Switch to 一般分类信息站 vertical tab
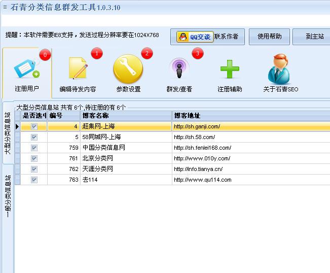 point(8,195)
